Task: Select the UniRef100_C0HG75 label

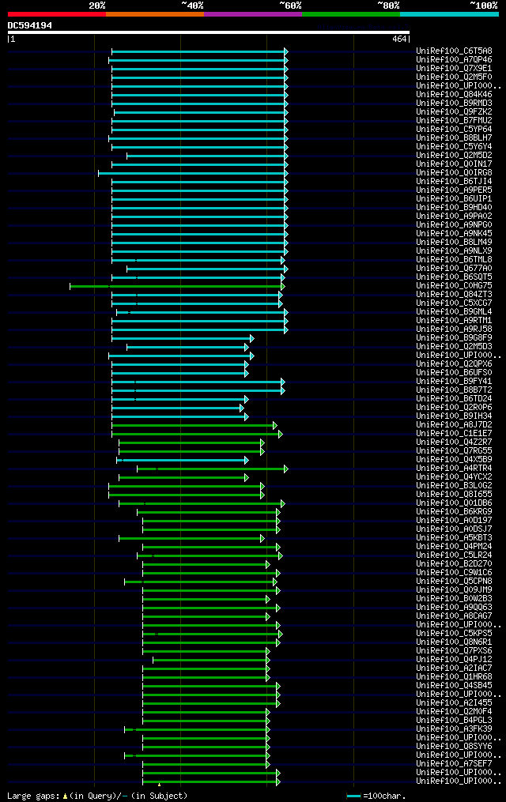Action: [455, 286]
